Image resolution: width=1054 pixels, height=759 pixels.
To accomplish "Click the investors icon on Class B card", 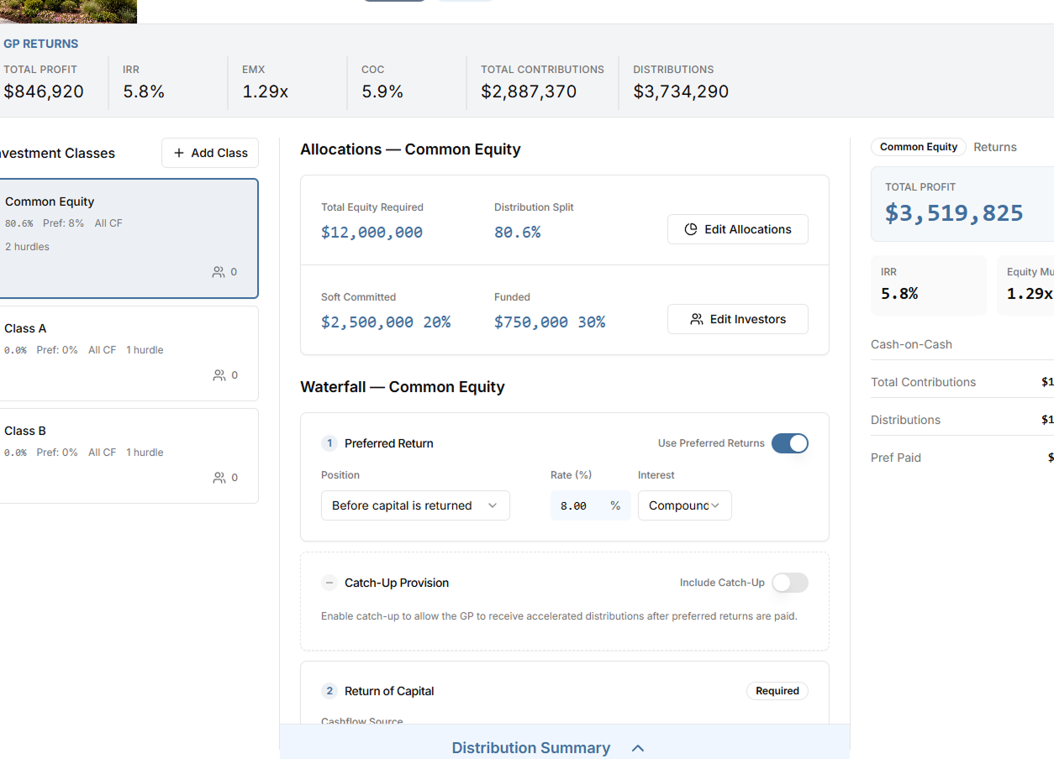I will tap(219, 478).
